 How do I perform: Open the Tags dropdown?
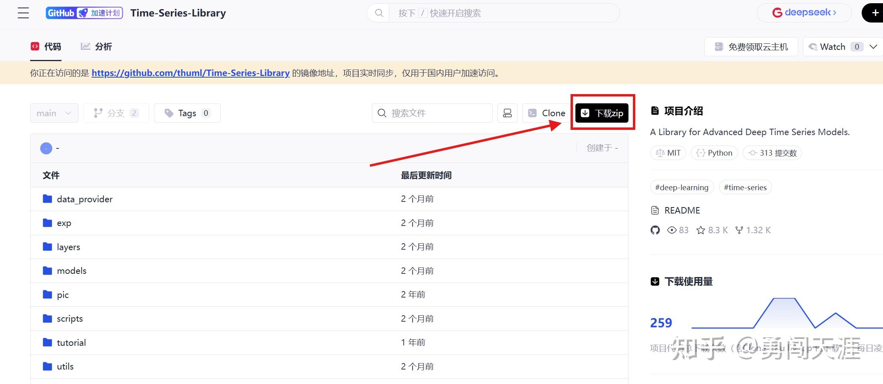[187, 113]
